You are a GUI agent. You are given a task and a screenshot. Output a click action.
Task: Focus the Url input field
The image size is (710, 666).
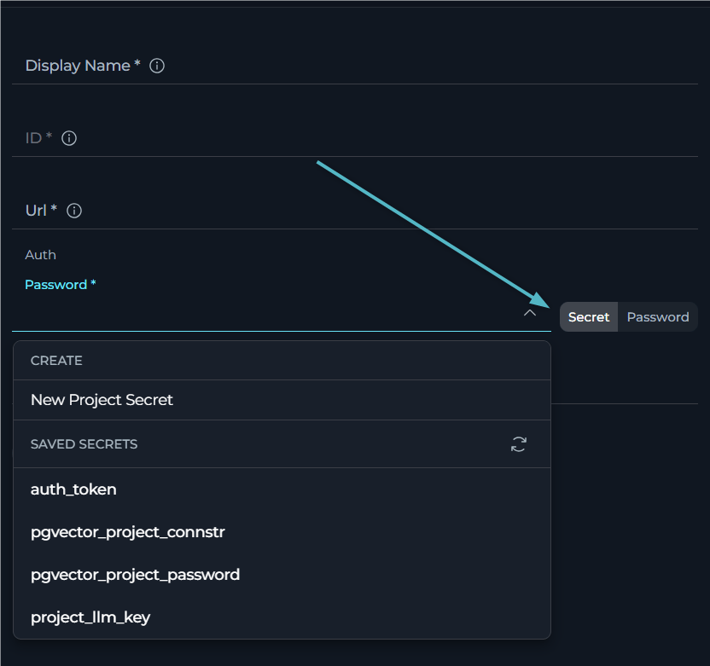coord(354,211)
